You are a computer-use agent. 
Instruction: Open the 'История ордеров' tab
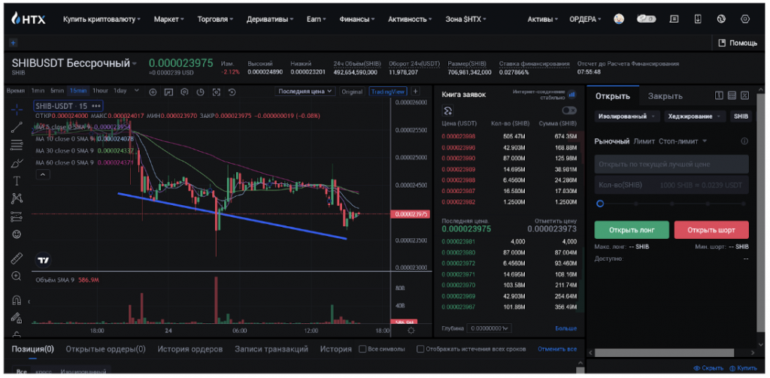point(190,349)
